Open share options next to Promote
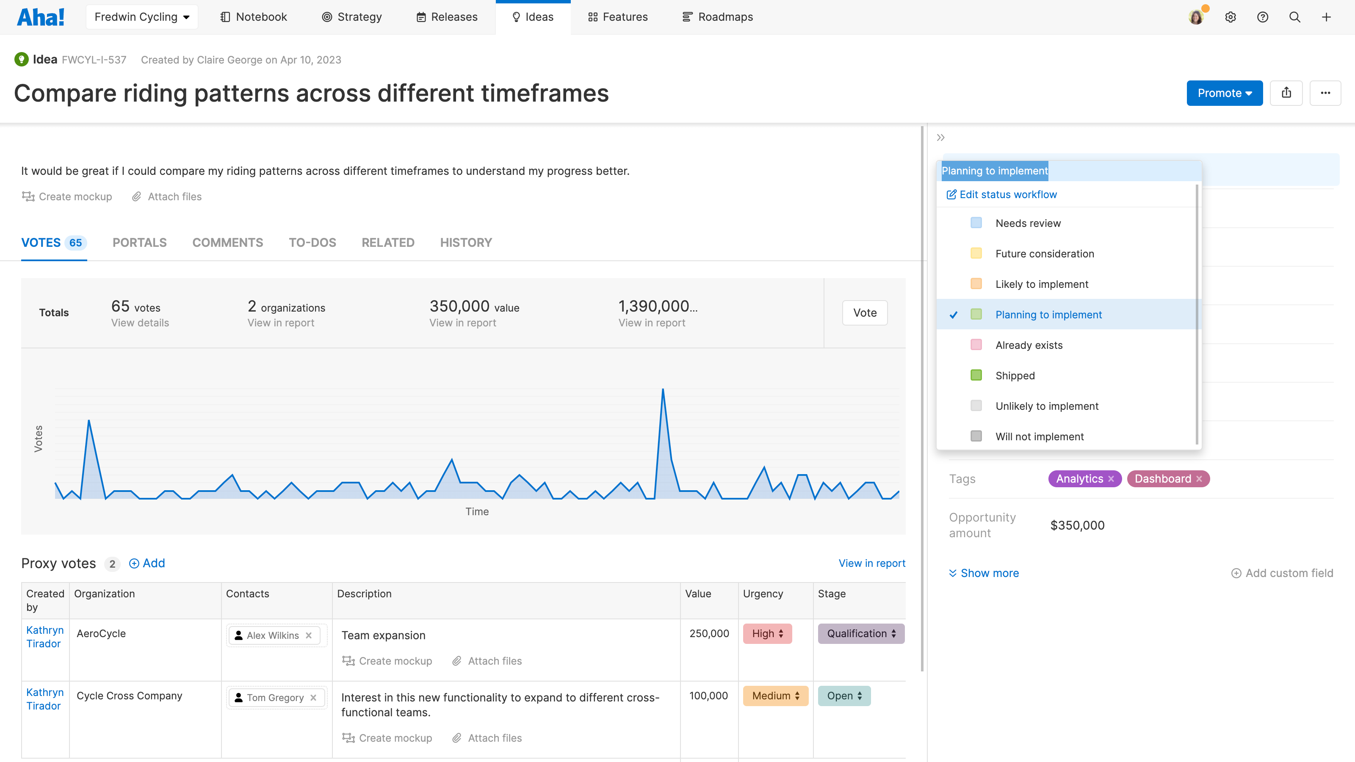Screen dimensions: 1355x762 [x=1287, y=93]
